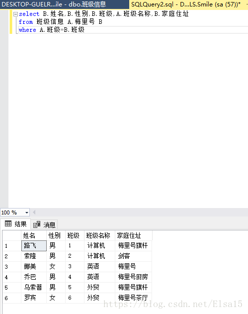Click 男 gender cell in 乔巴's row
The image size is (248, 314).
(x=56, y=277)
